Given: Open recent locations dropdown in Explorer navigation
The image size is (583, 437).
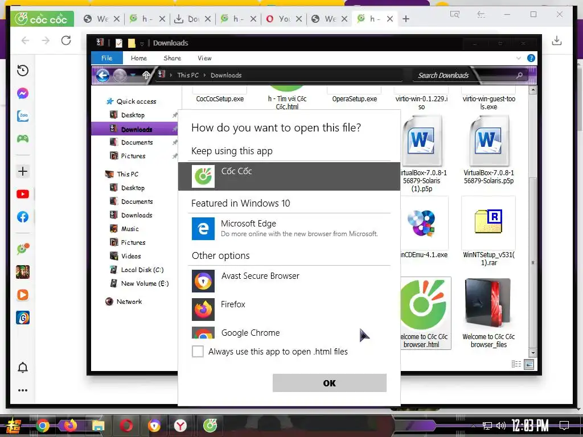Looking at the screenshot, I should point(133,76).
